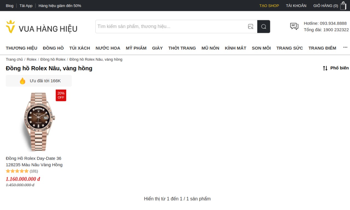Click the Vua Hàng Hiệu crown logo
The height and width of the screenshot is (210, 350).
point(42,27)
